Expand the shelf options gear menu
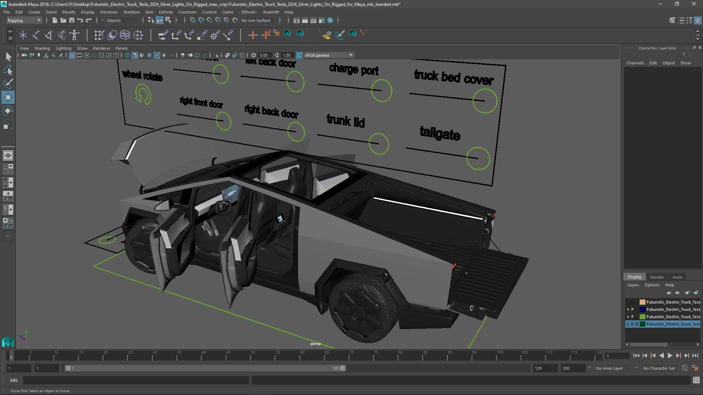 click(10, 38)
